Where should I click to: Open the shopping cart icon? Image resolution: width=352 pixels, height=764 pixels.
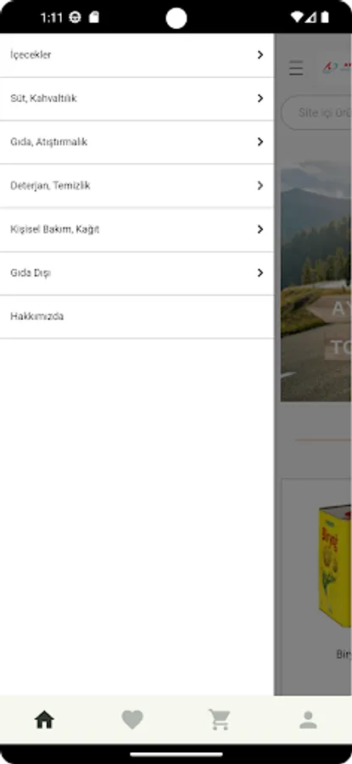220,720
